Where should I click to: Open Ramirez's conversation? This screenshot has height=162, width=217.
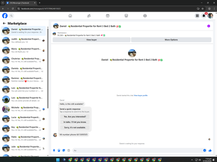23,79
